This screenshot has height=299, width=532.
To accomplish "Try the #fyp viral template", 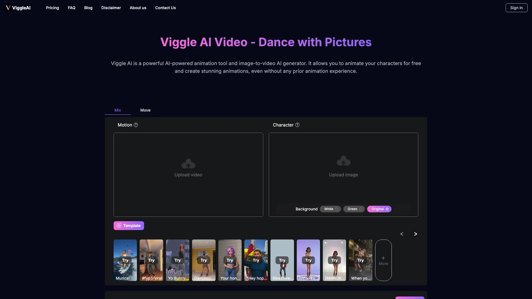I will (x=151, y=260).
